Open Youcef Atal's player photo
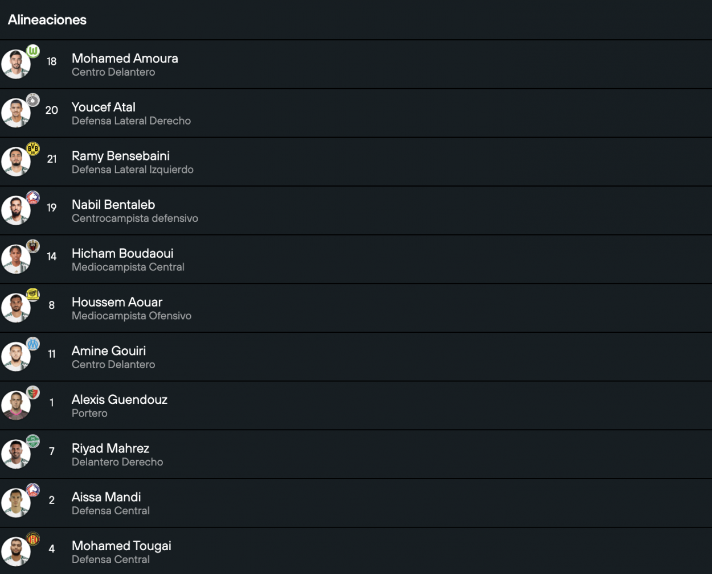Image resolution: width=712 pixels, height=574 pixels. [x=15, y=113]
